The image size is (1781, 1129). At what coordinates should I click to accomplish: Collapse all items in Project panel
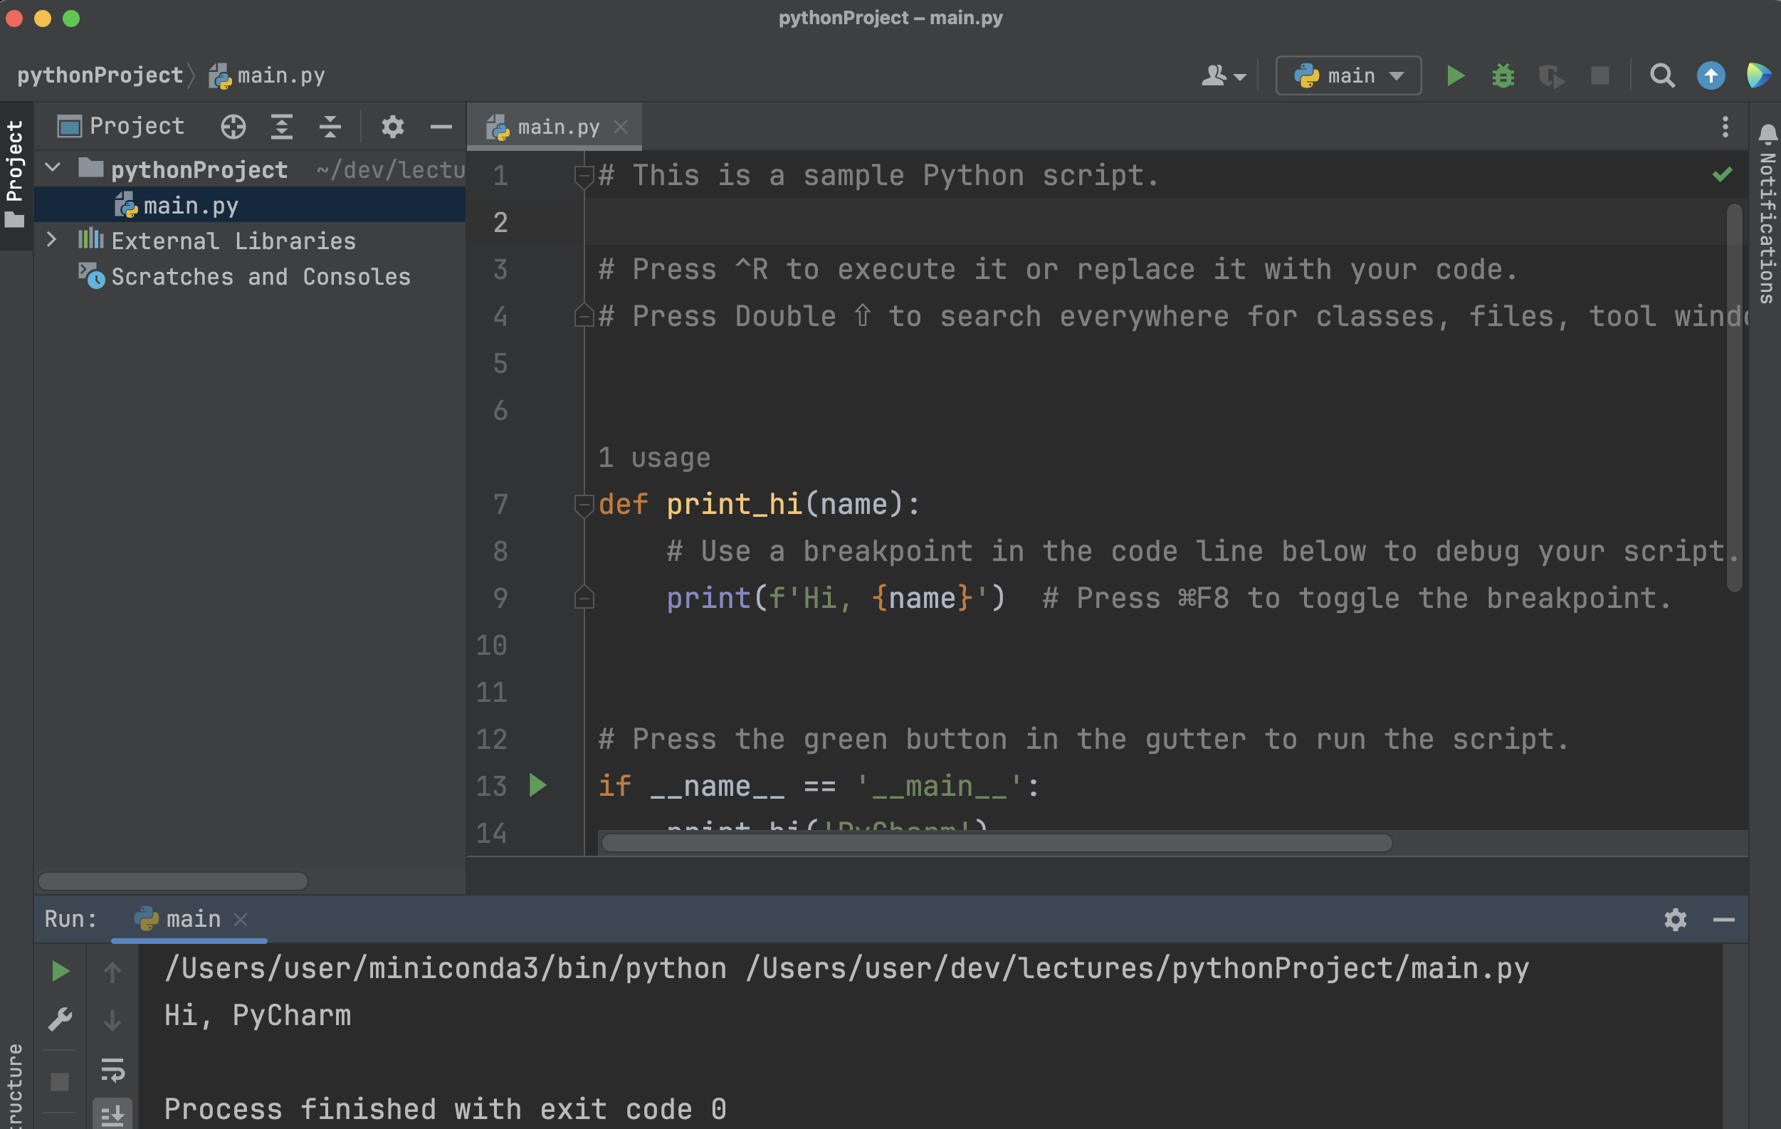tap(330, 127)
